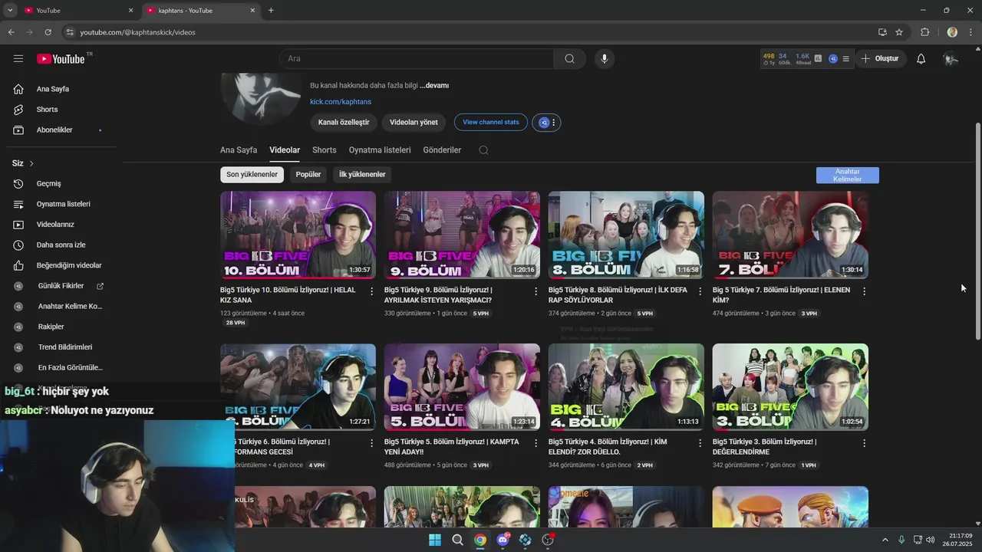Open more options for Big5 8. Bölümü video
Viewport: 982px width, 552px height.
pos(700,291)
